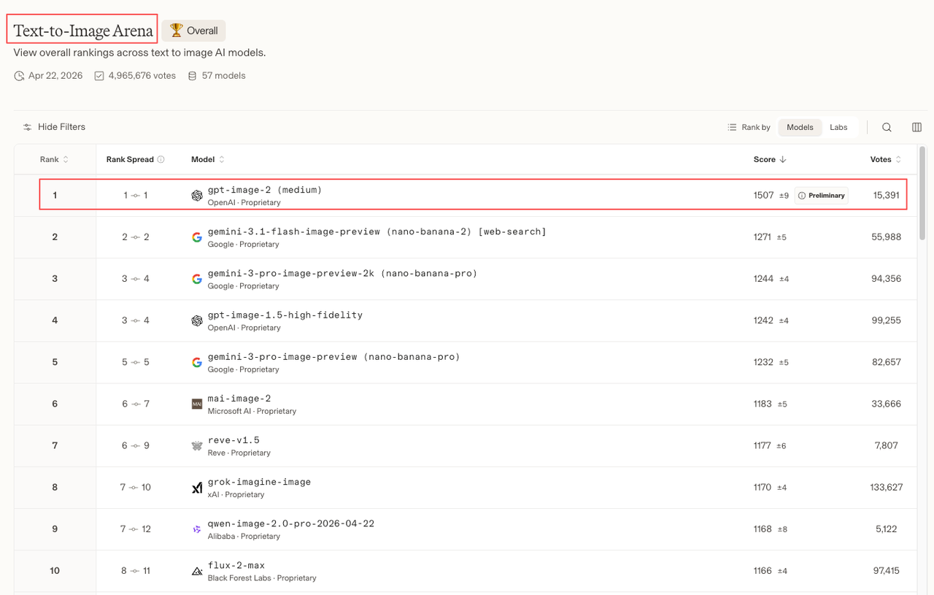Click rank spread 8 to 11
The height and width of the screenshot is (595, 934).
(x=135, y=571)
